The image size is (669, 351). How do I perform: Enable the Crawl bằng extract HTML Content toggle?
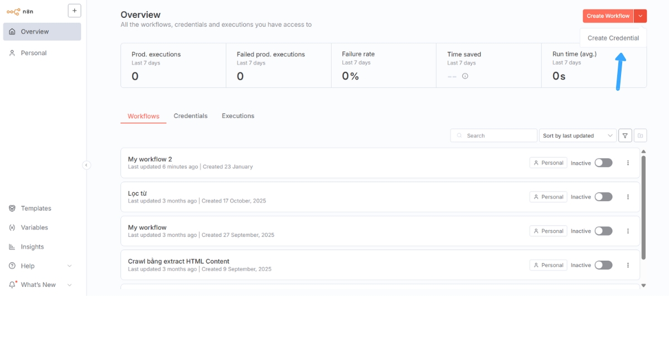(603, 265)
